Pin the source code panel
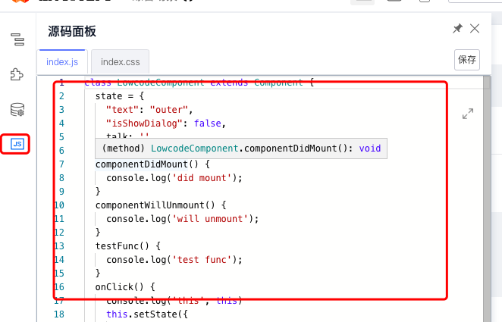 click(457, 29)
